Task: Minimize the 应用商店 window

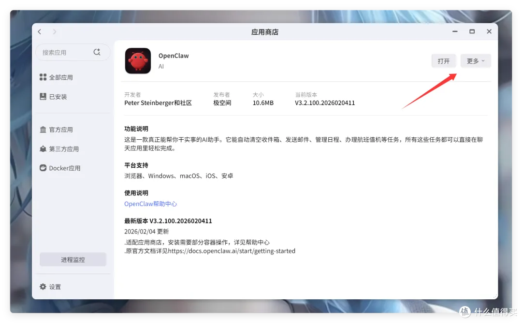Action: click(455, 31)
